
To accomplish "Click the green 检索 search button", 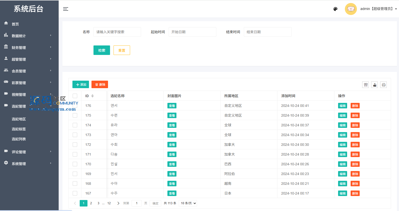I will (102, 50).
